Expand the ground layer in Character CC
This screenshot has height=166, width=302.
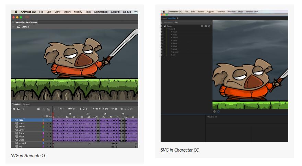click(x=171, y=52)
